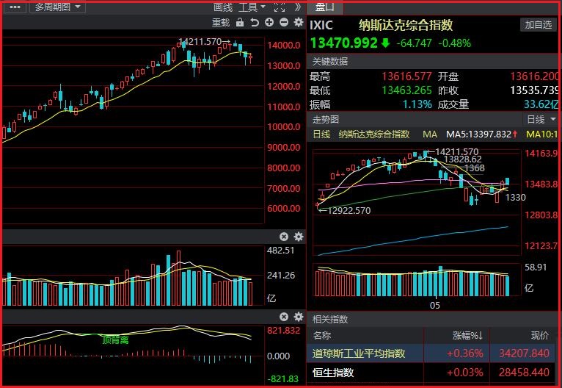Image resolution: width=562 pixels, height=388 pixels.
Task: Click the 加自选 add-to-watchlist button
Action: 539,25
